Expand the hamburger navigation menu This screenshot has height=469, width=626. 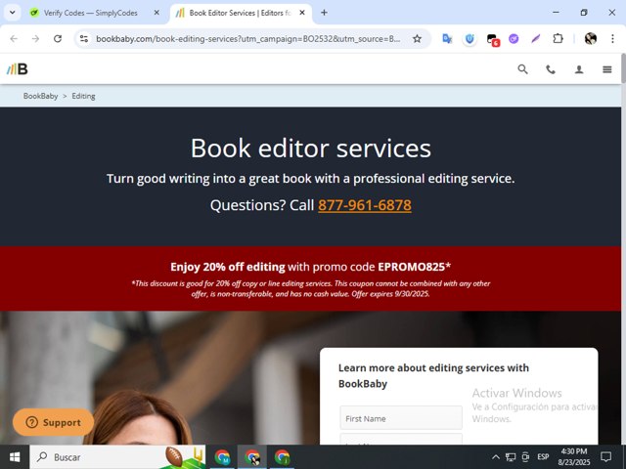tap(606, 69)
